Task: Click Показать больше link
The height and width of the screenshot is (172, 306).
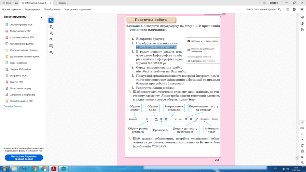Action: 13,106
